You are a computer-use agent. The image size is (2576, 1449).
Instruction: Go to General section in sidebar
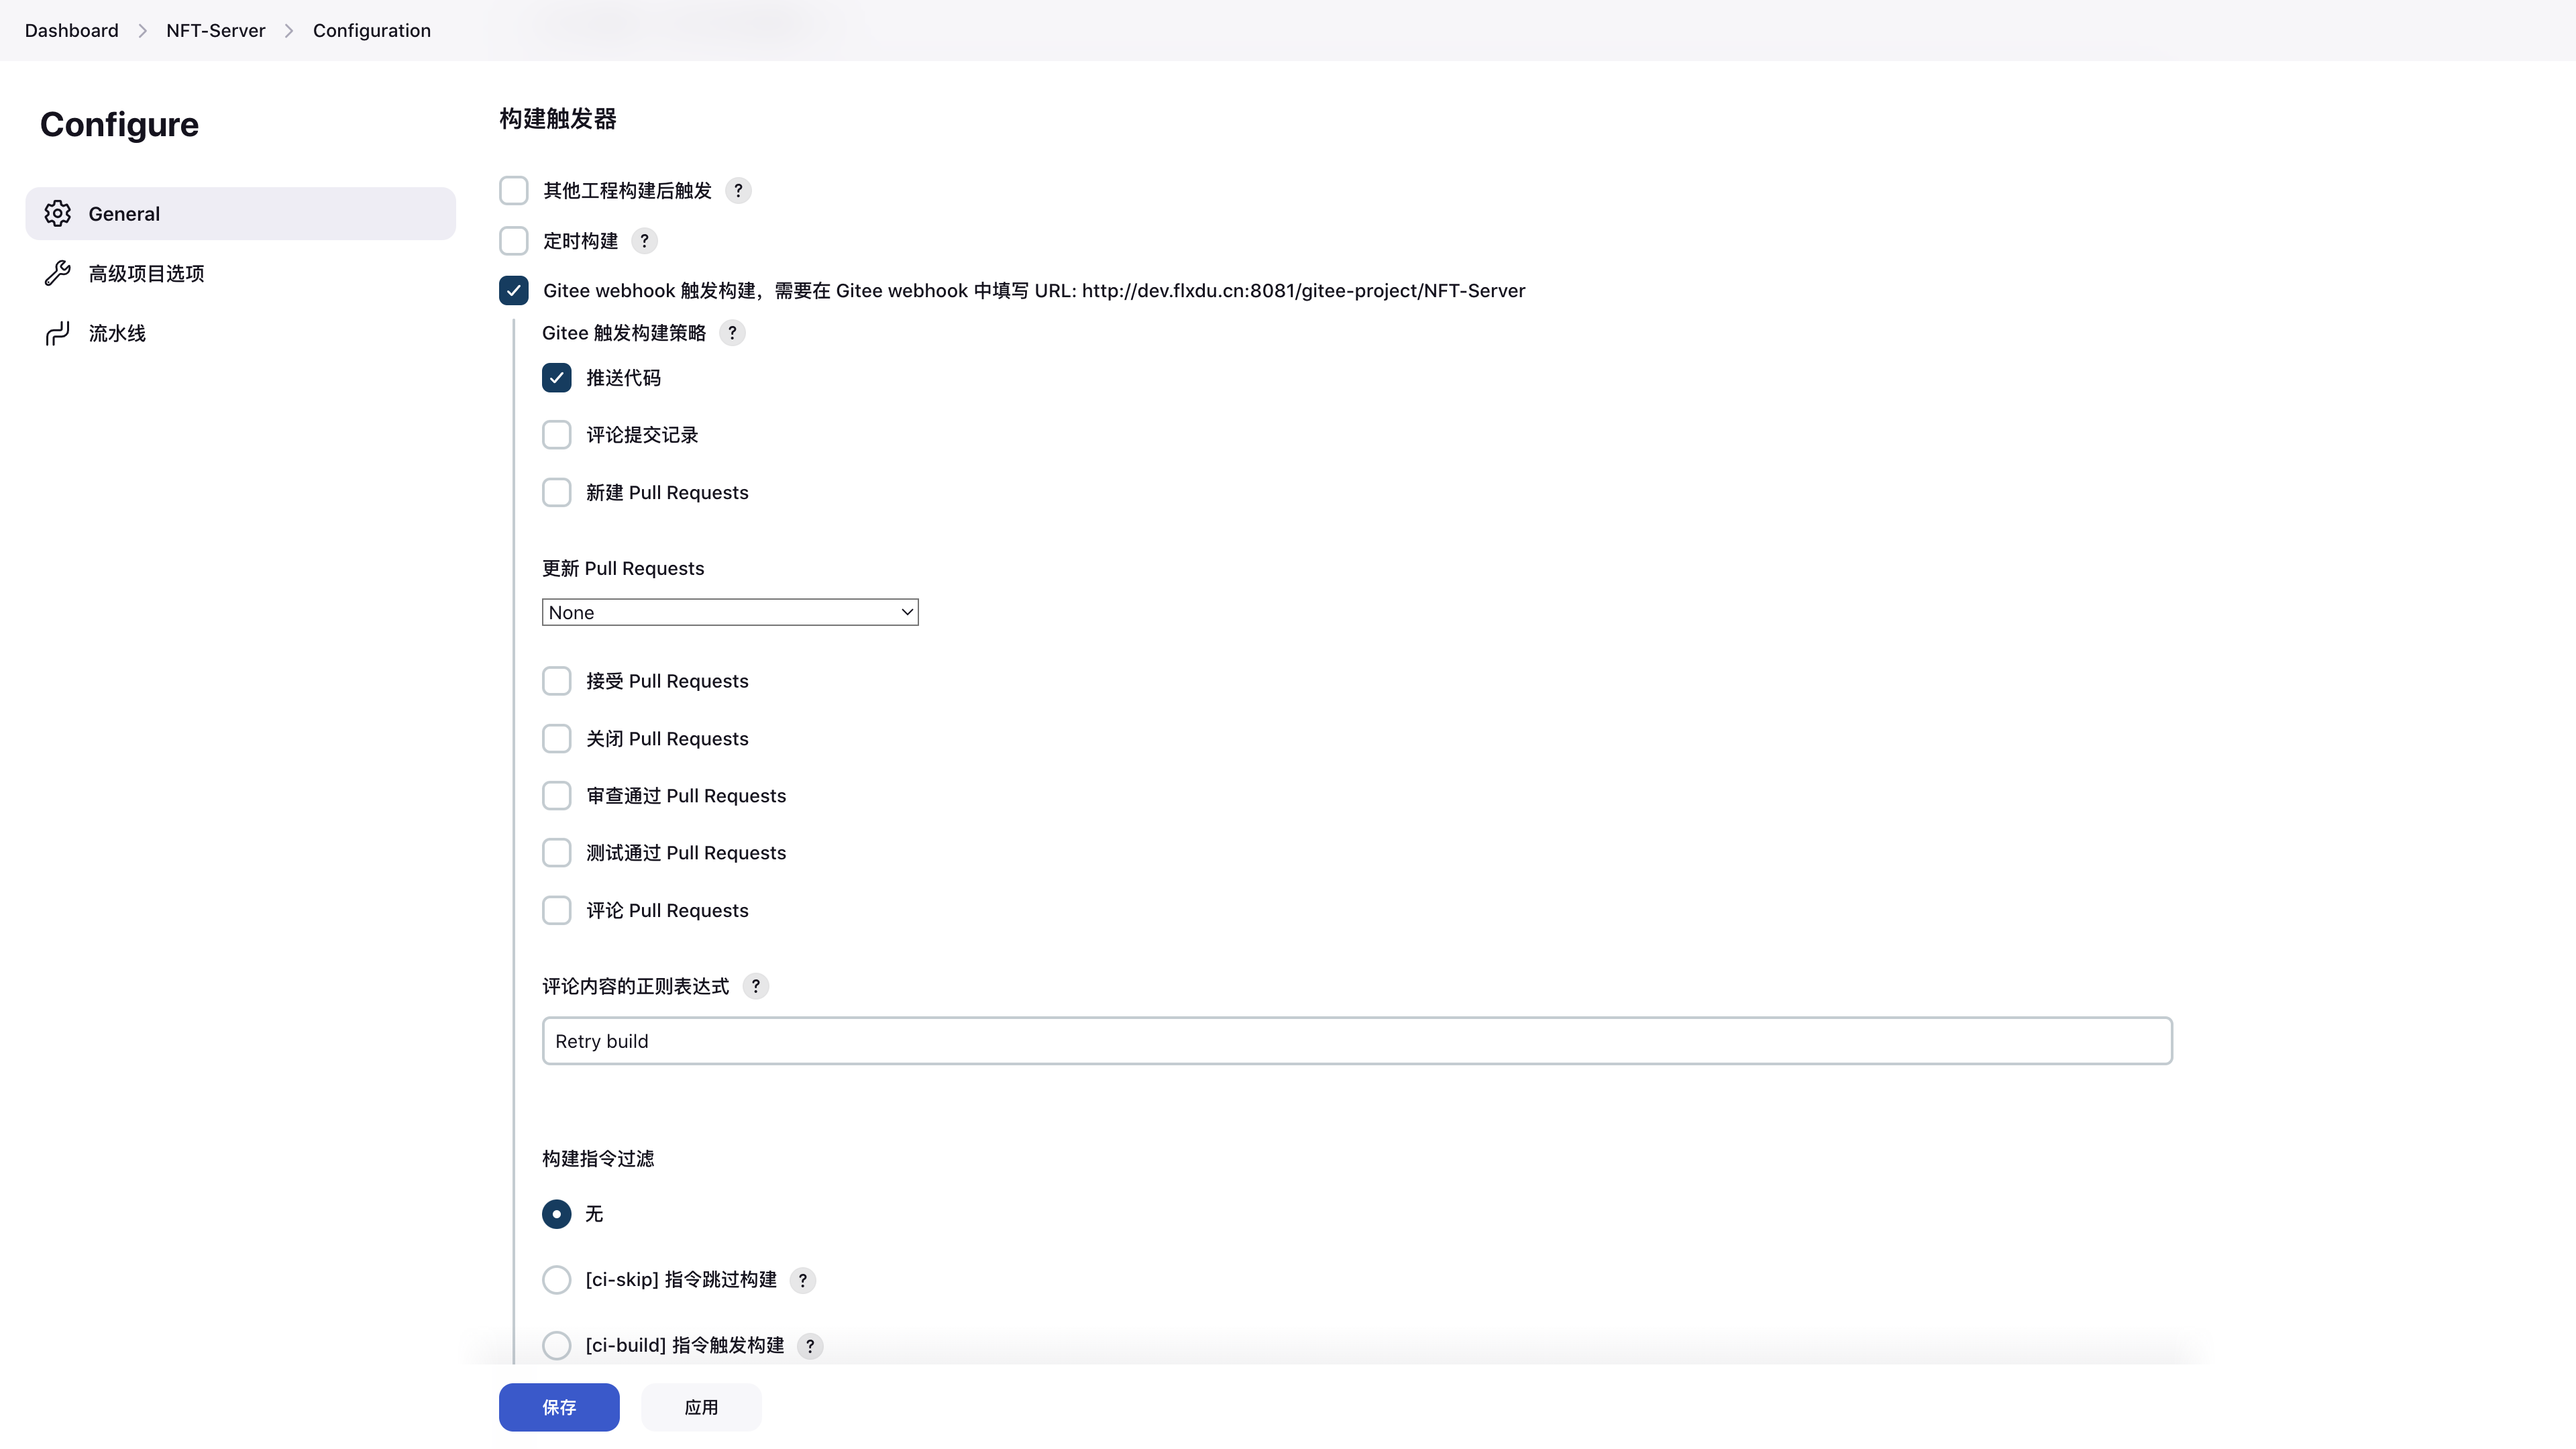click(241, 213)
